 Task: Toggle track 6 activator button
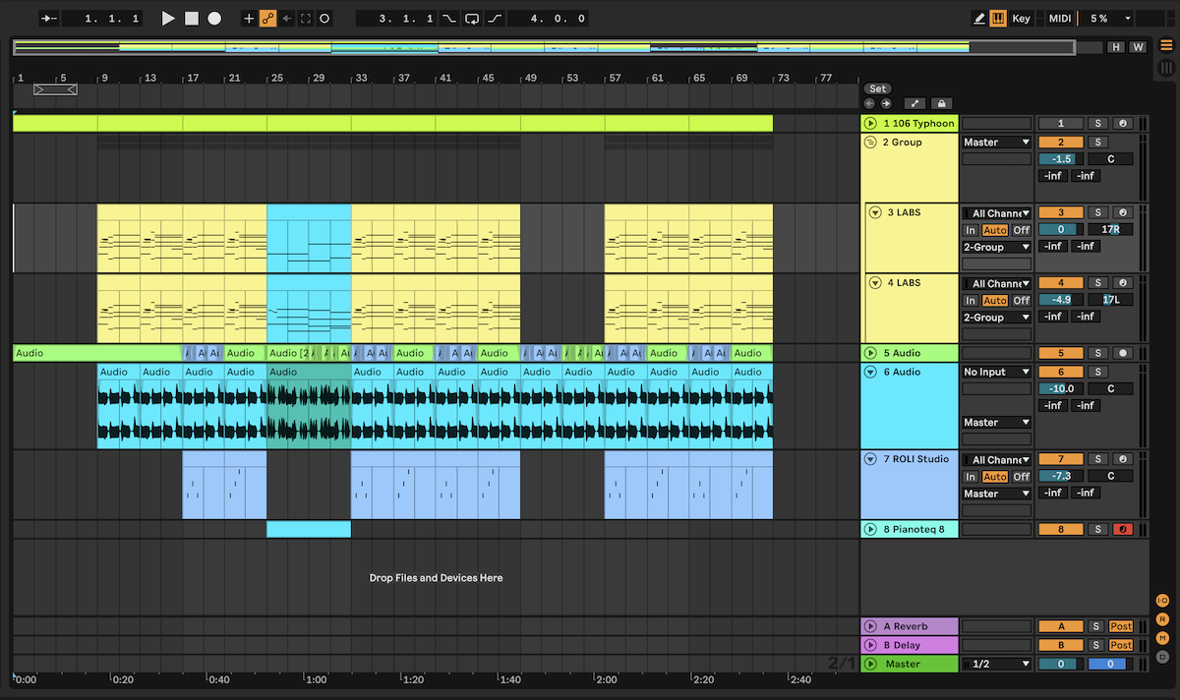click(1061, 373)
